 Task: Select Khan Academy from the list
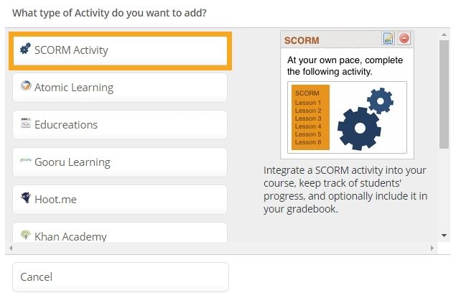pyautogui.click(x=120, y=233)
